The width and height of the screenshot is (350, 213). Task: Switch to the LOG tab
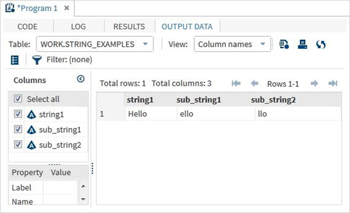click(78, 27)
